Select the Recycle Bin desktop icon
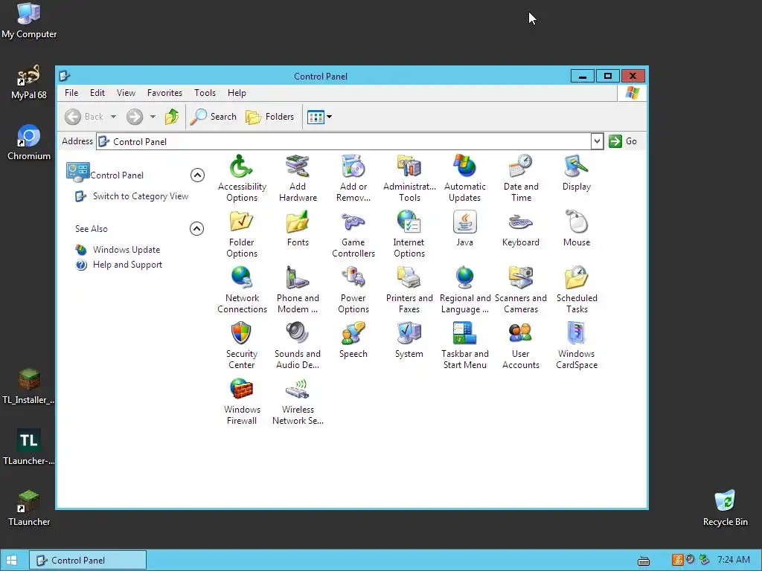762x571 pixels. tap(725, 509)
